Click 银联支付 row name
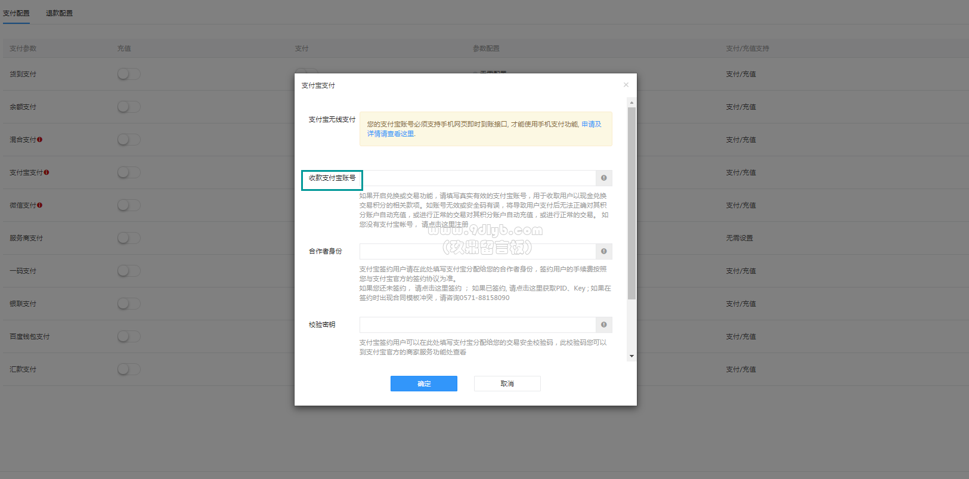Viewport: 969px width, 479px height. [23, 304]
